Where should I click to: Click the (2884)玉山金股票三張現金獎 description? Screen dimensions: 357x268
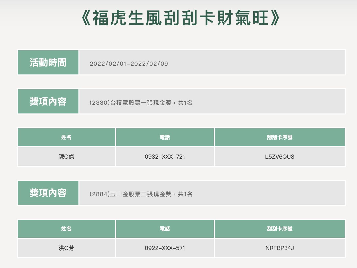(x=141, y=194)
